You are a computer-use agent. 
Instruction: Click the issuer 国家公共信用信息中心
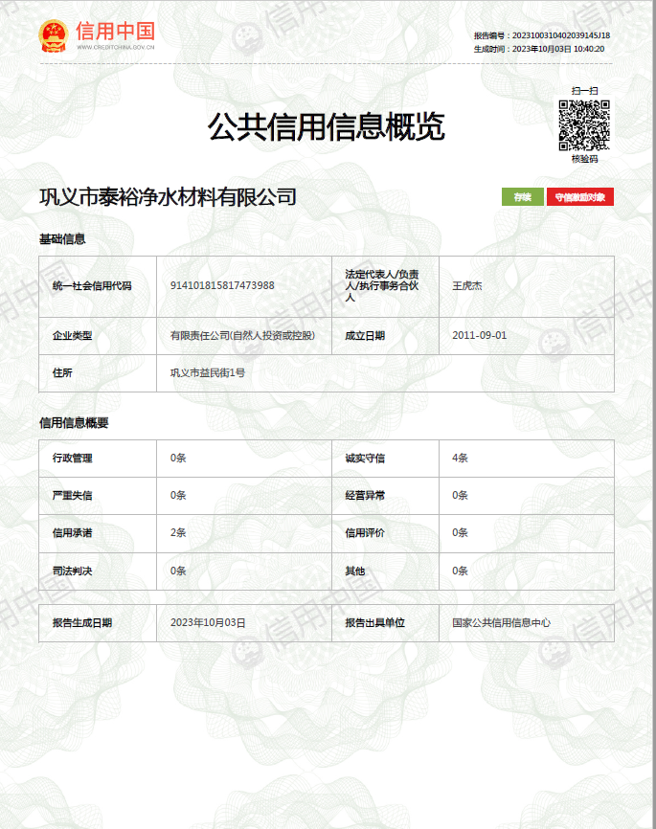(x=502, y=623)
